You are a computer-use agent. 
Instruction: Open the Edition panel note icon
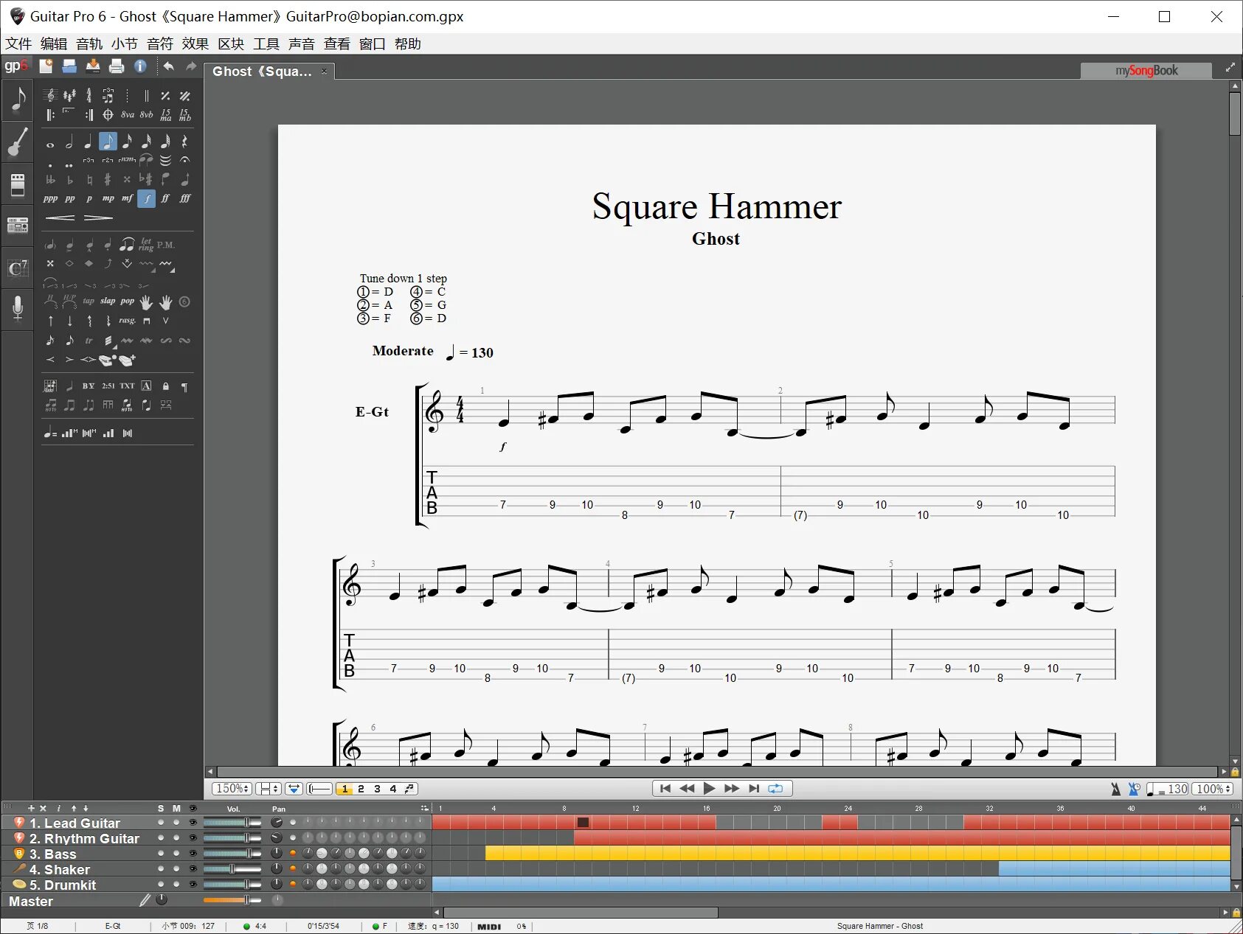coord(18,100)
